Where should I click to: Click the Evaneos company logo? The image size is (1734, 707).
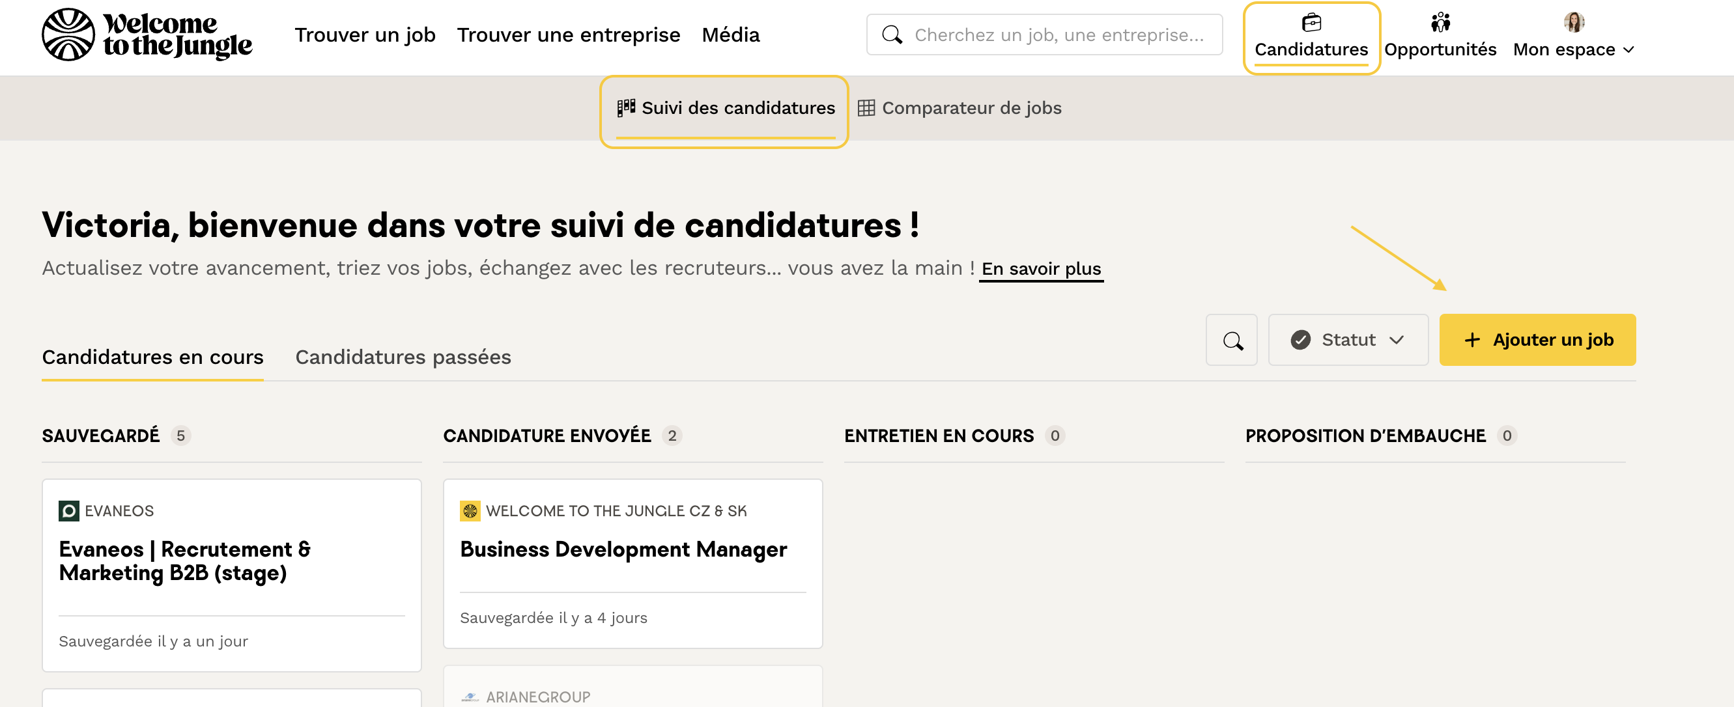[x=68, y=510]
